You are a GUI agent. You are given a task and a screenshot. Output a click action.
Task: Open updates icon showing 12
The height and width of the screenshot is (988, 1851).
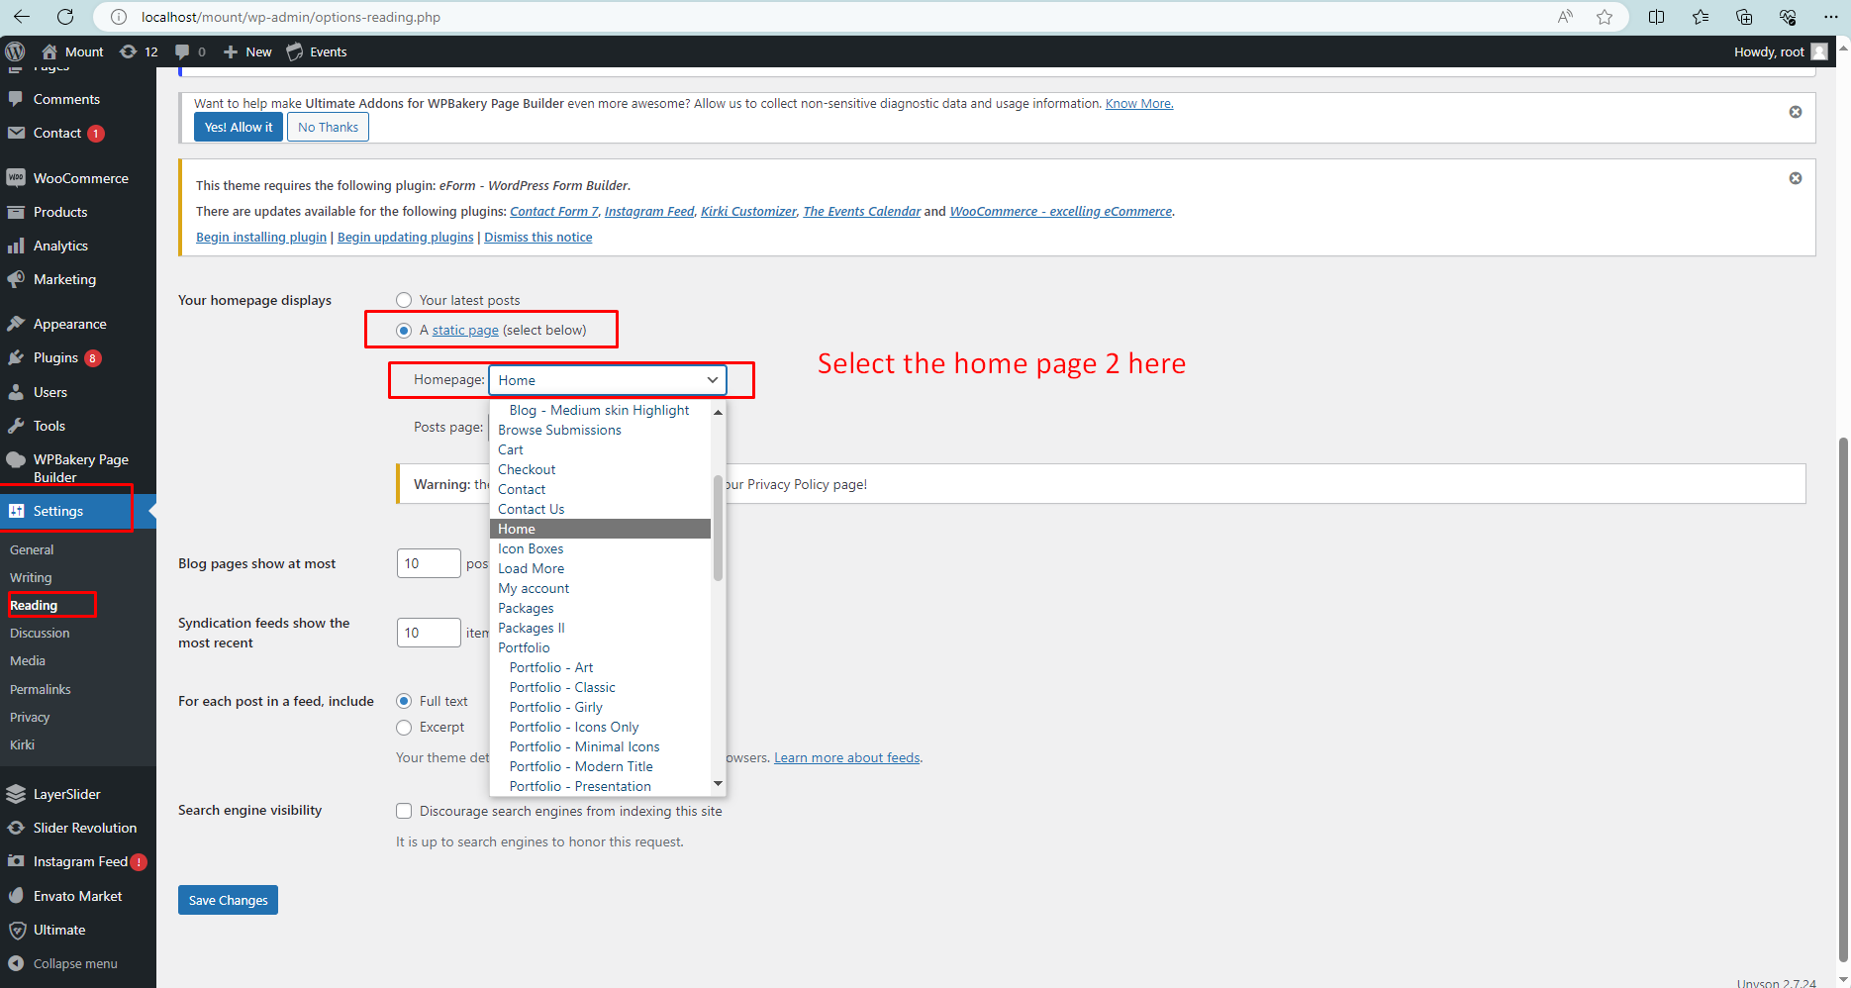click(129, 51)
